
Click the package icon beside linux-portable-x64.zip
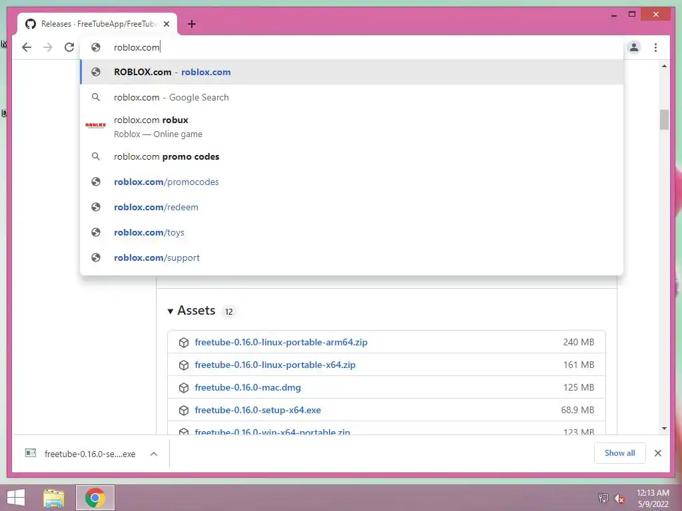184,365
